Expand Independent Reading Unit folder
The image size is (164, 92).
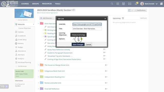click(x=38, y=77)
